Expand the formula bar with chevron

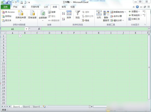149,29
